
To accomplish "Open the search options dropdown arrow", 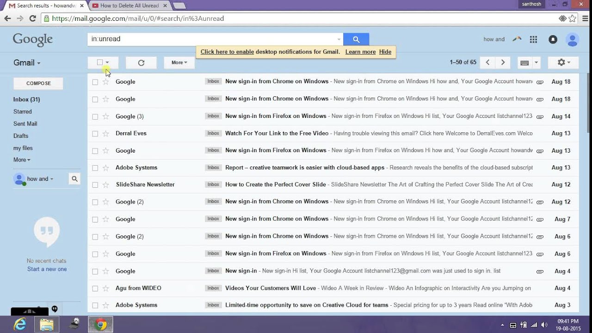I will [339, 39].
